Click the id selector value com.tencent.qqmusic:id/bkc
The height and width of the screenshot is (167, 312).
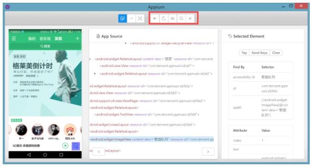(x=275, y=89)
